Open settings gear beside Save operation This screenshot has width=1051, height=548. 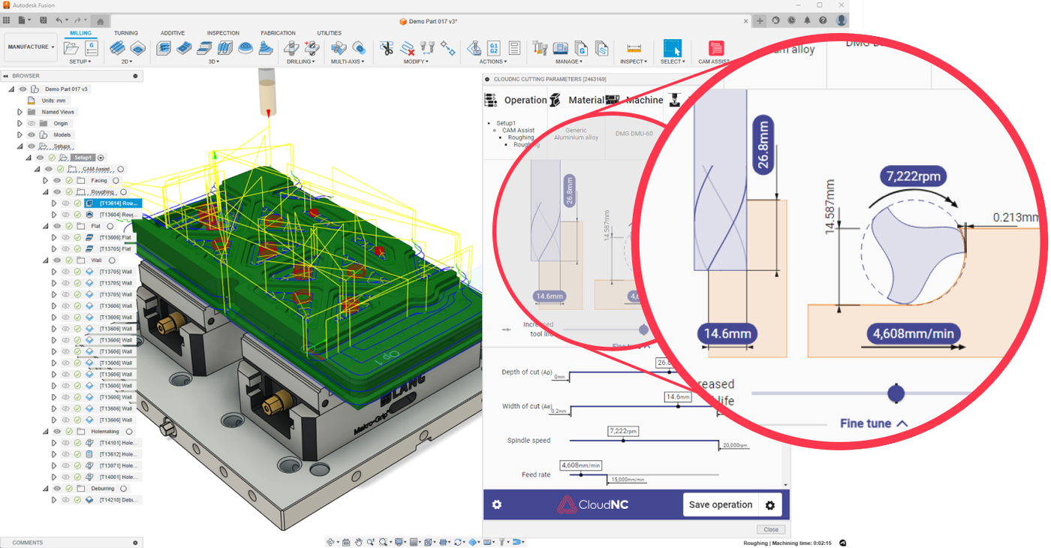770,504
